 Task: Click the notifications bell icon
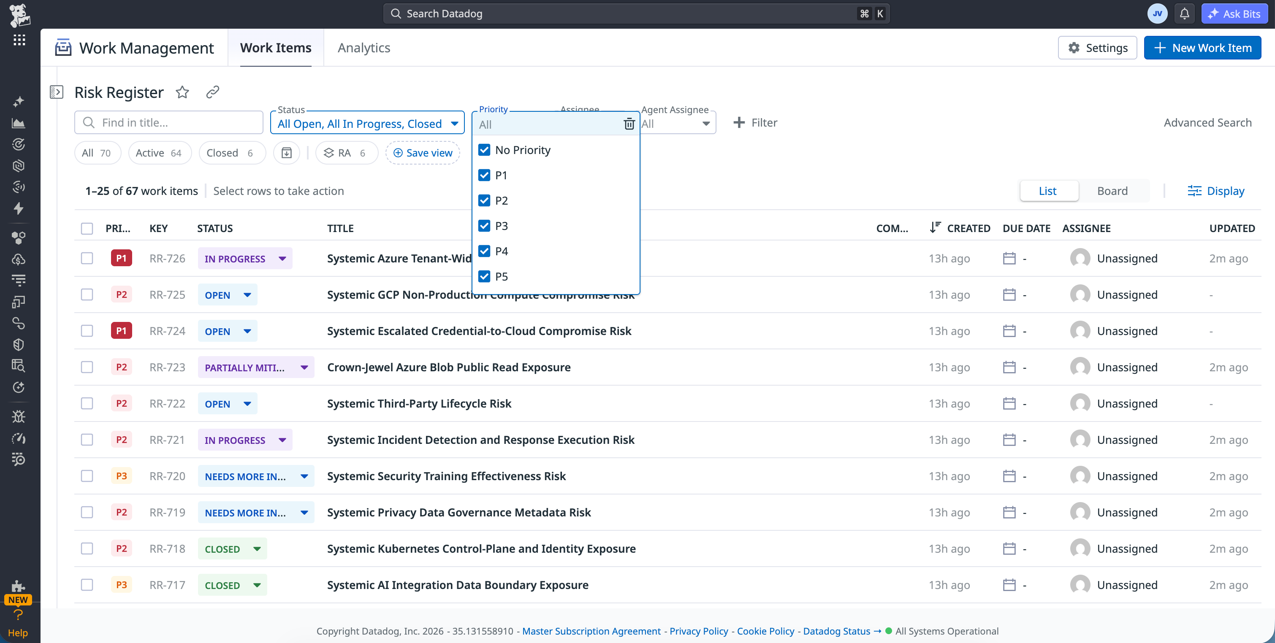(x=1184, y=14)
